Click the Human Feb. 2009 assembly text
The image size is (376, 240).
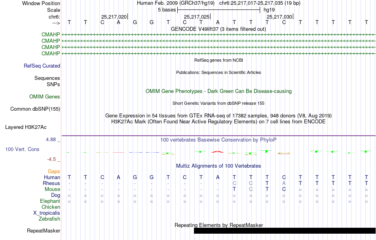pos(175,3)
